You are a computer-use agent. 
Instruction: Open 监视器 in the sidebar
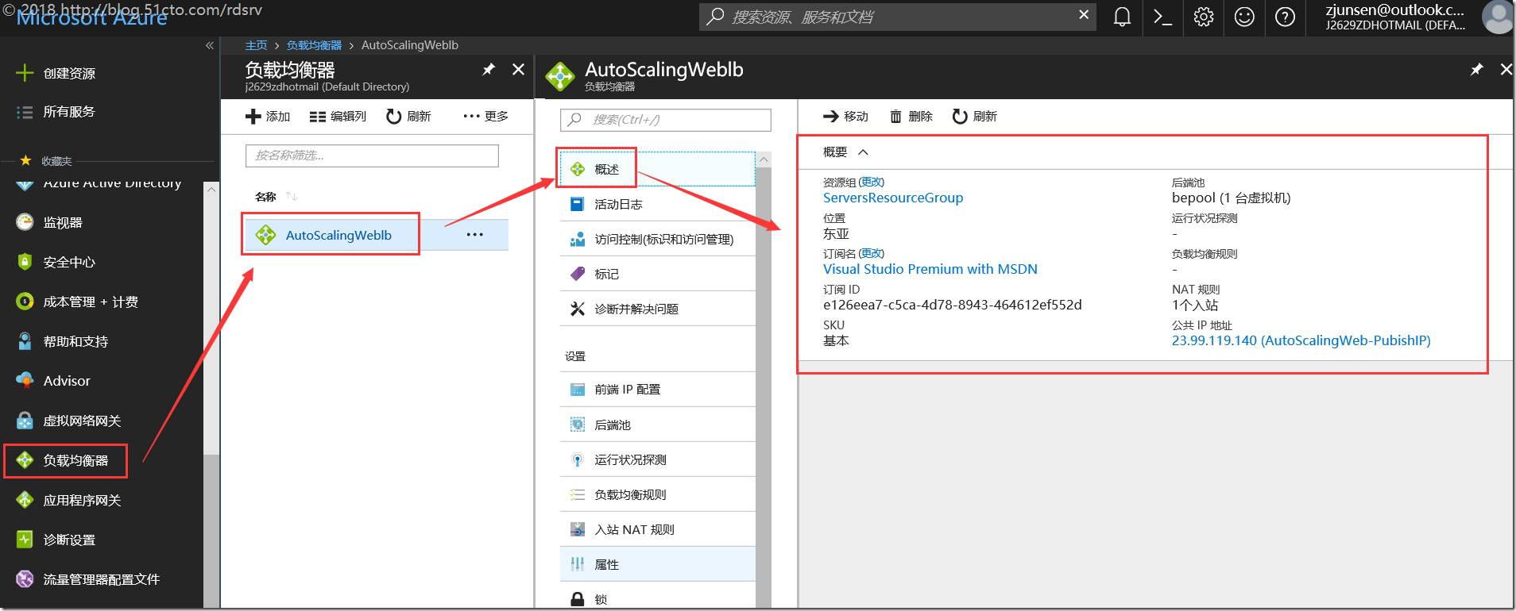tap(63, 222)
